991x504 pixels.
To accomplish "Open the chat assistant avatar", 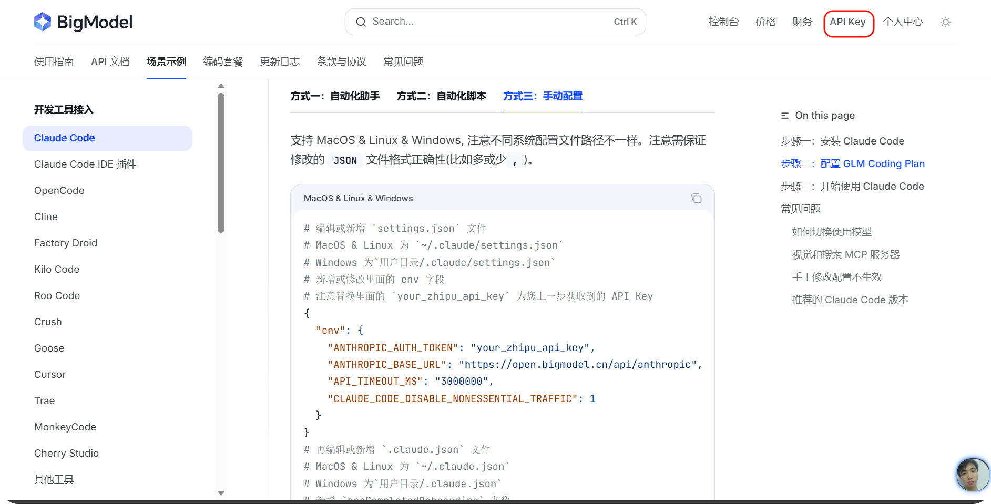I will tap(973, 475).
